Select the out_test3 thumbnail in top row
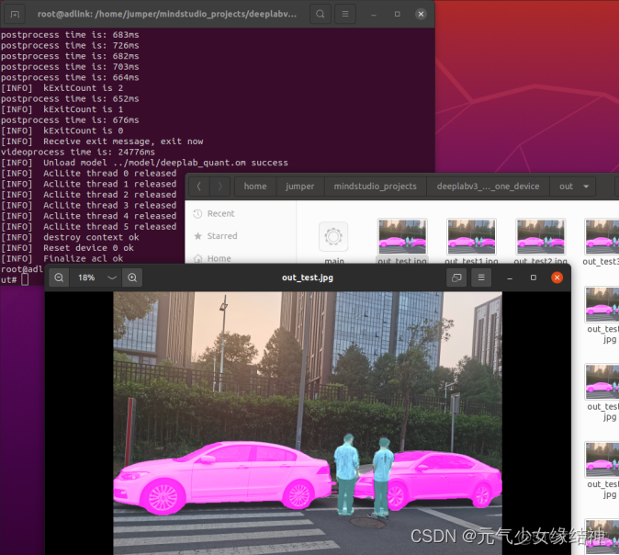 pos(602,237)
